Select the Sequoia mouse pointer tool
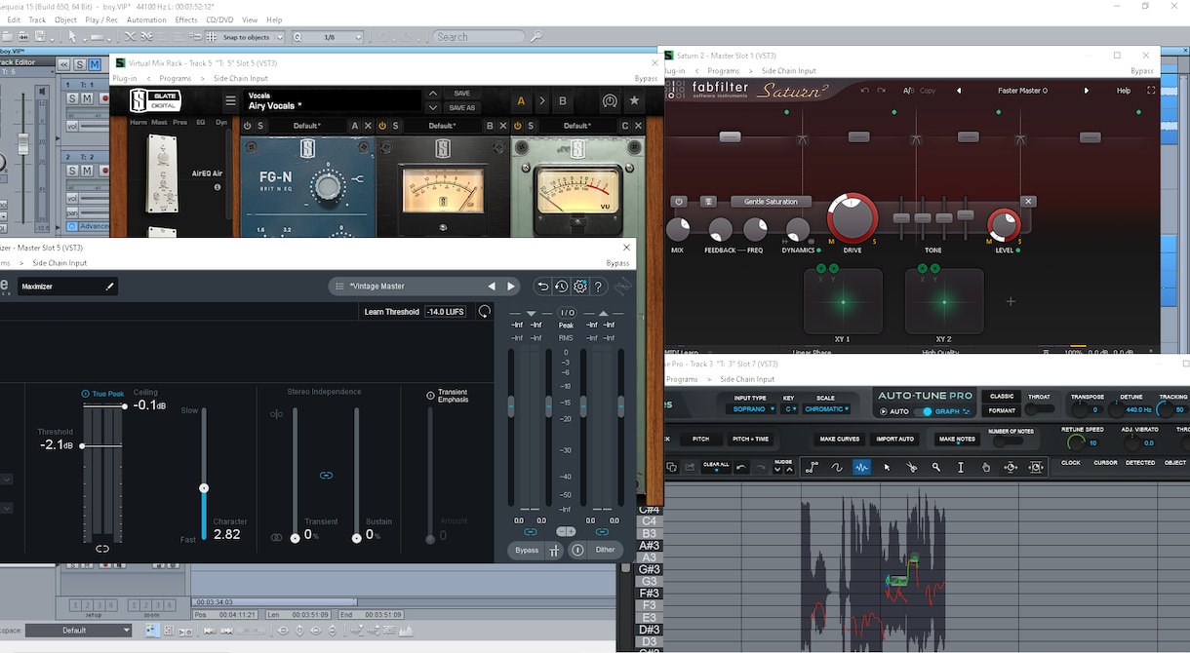This screenshot has height=653, width=1190. [72, 37]
